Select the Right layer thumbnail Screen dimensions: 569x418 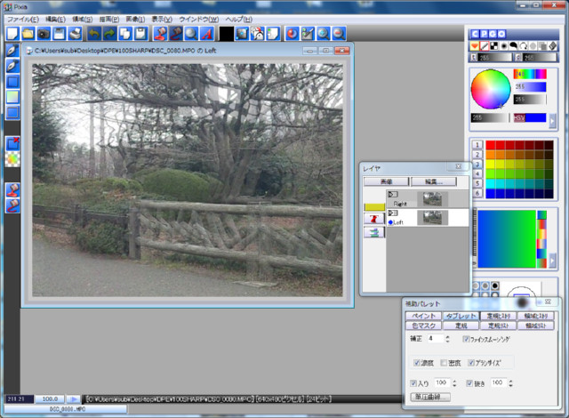(x=432, y=199)
